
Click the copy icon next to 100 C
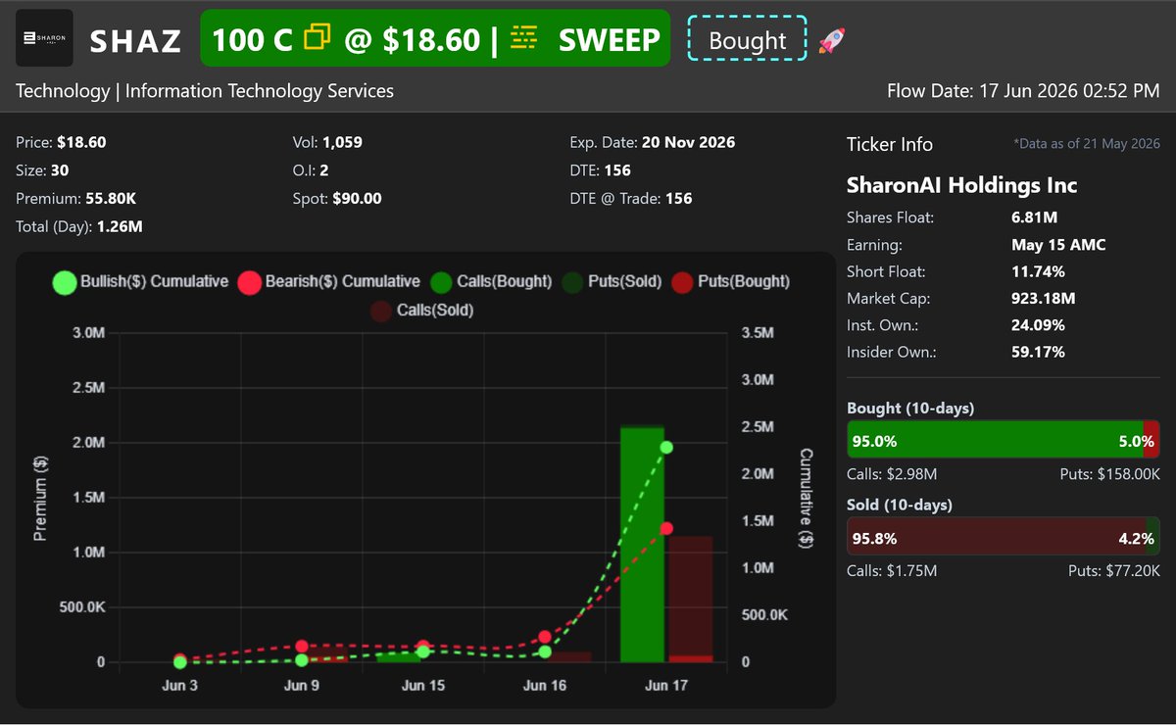317,38
